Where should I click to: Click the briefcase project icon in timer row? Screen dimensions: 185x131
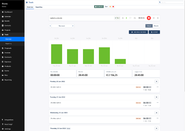click(x=123, y=18)
